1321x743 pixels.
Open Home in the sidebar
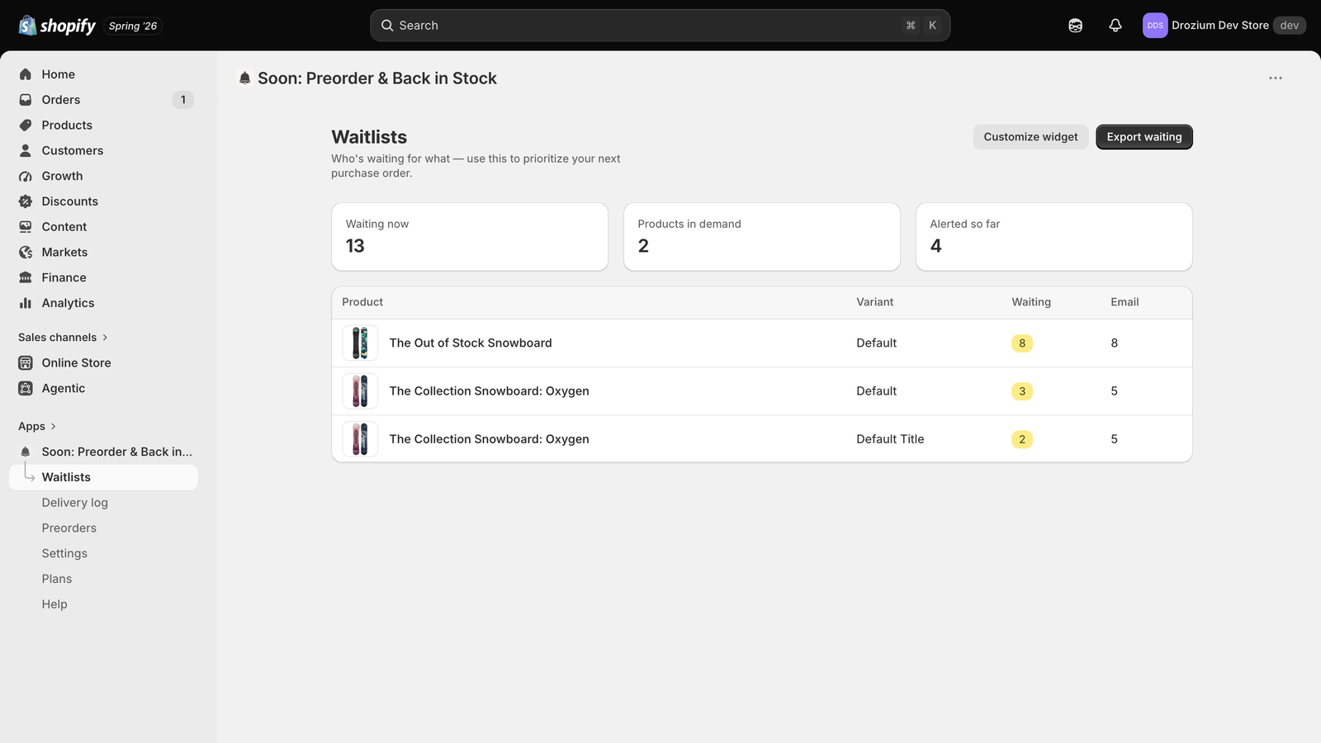[103, 74]
